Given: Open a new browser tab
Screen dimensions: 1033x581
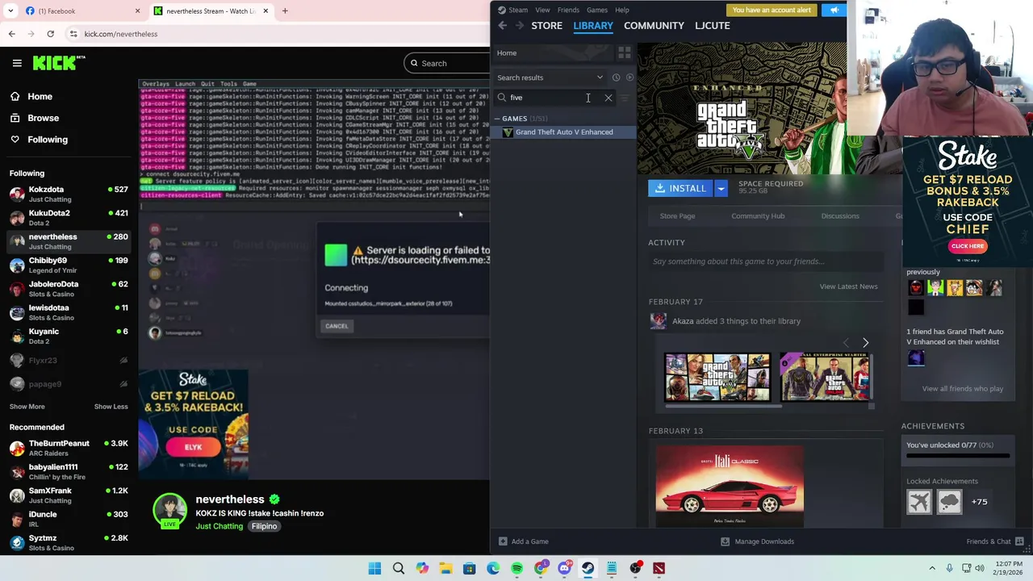Looking at the screenshot, I should (x=285, y=10).
